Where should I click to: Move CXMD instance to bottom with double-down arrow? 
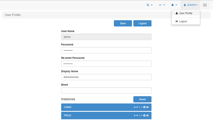(137, 107)
